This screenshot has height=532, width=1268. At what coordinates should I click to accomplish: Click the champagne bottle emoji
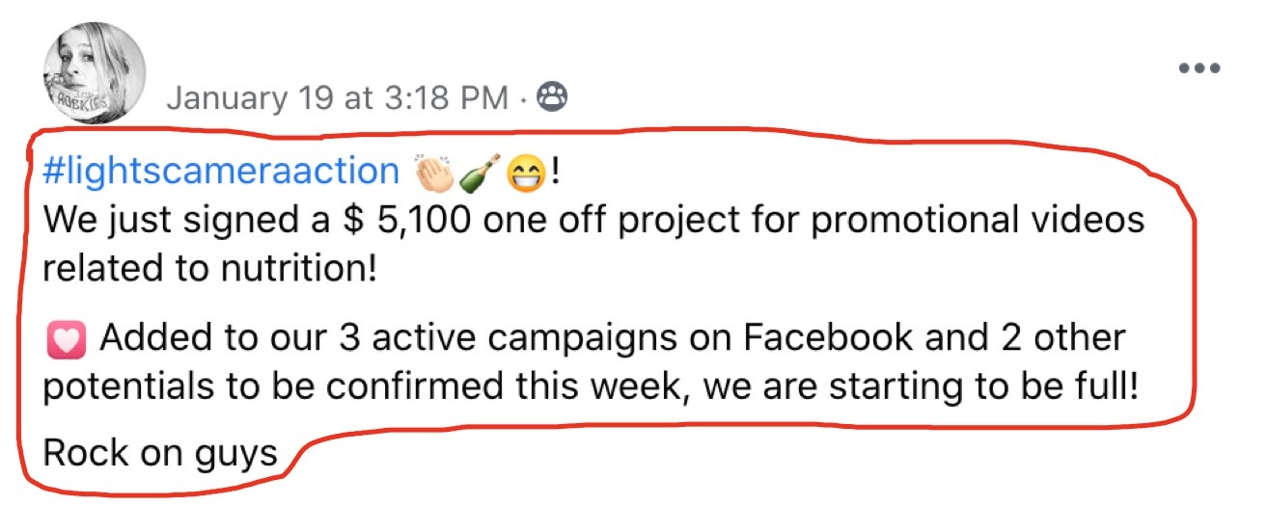click(x=479, y=173)
